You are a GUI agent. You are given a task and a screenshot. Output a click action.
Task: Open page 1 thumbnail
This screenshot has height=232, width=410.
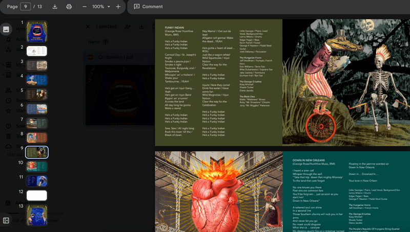(37, 32)
